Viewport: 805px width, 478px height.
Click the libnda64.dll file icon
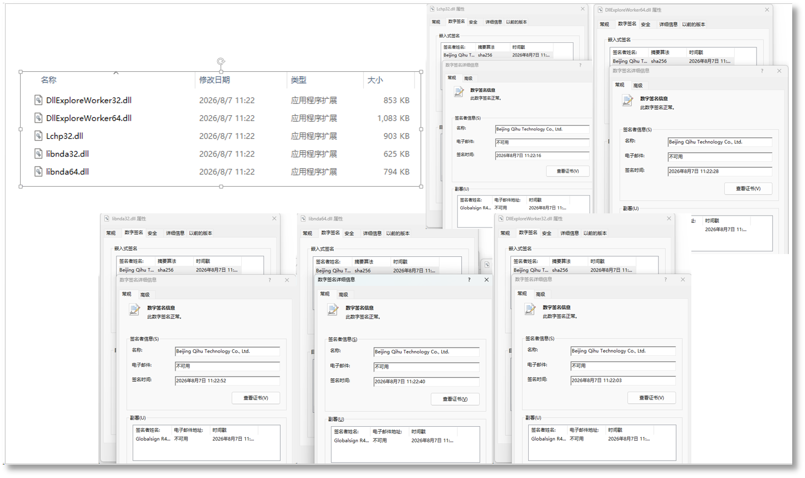click(38, 172)
